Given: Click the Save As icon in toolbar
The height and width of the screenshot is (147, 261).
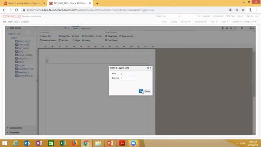Looking at the screenshot, I should pyautogui.click(x=235, y=28).
